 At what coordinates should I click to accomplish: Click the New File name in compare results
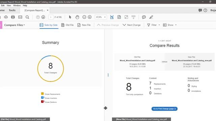(x=192, y=61)
